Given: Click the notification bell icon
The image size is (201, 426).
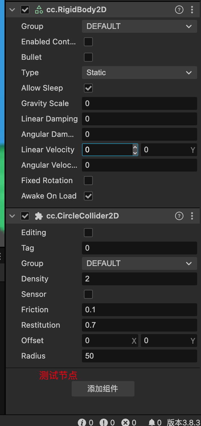Looking at the screenshot, I should point(152,422).
